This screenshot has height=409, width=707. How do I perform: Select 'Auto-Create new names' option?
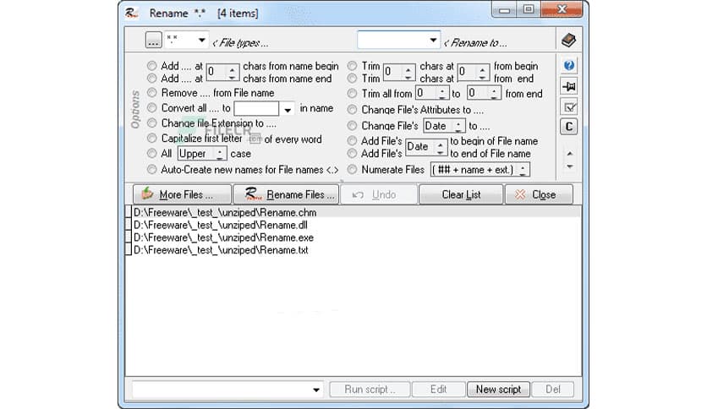click(152, 169)
